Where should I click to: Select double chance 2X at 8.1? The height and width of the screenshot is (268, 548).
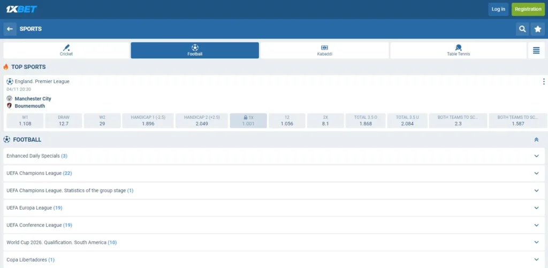(x=325, y=120)
